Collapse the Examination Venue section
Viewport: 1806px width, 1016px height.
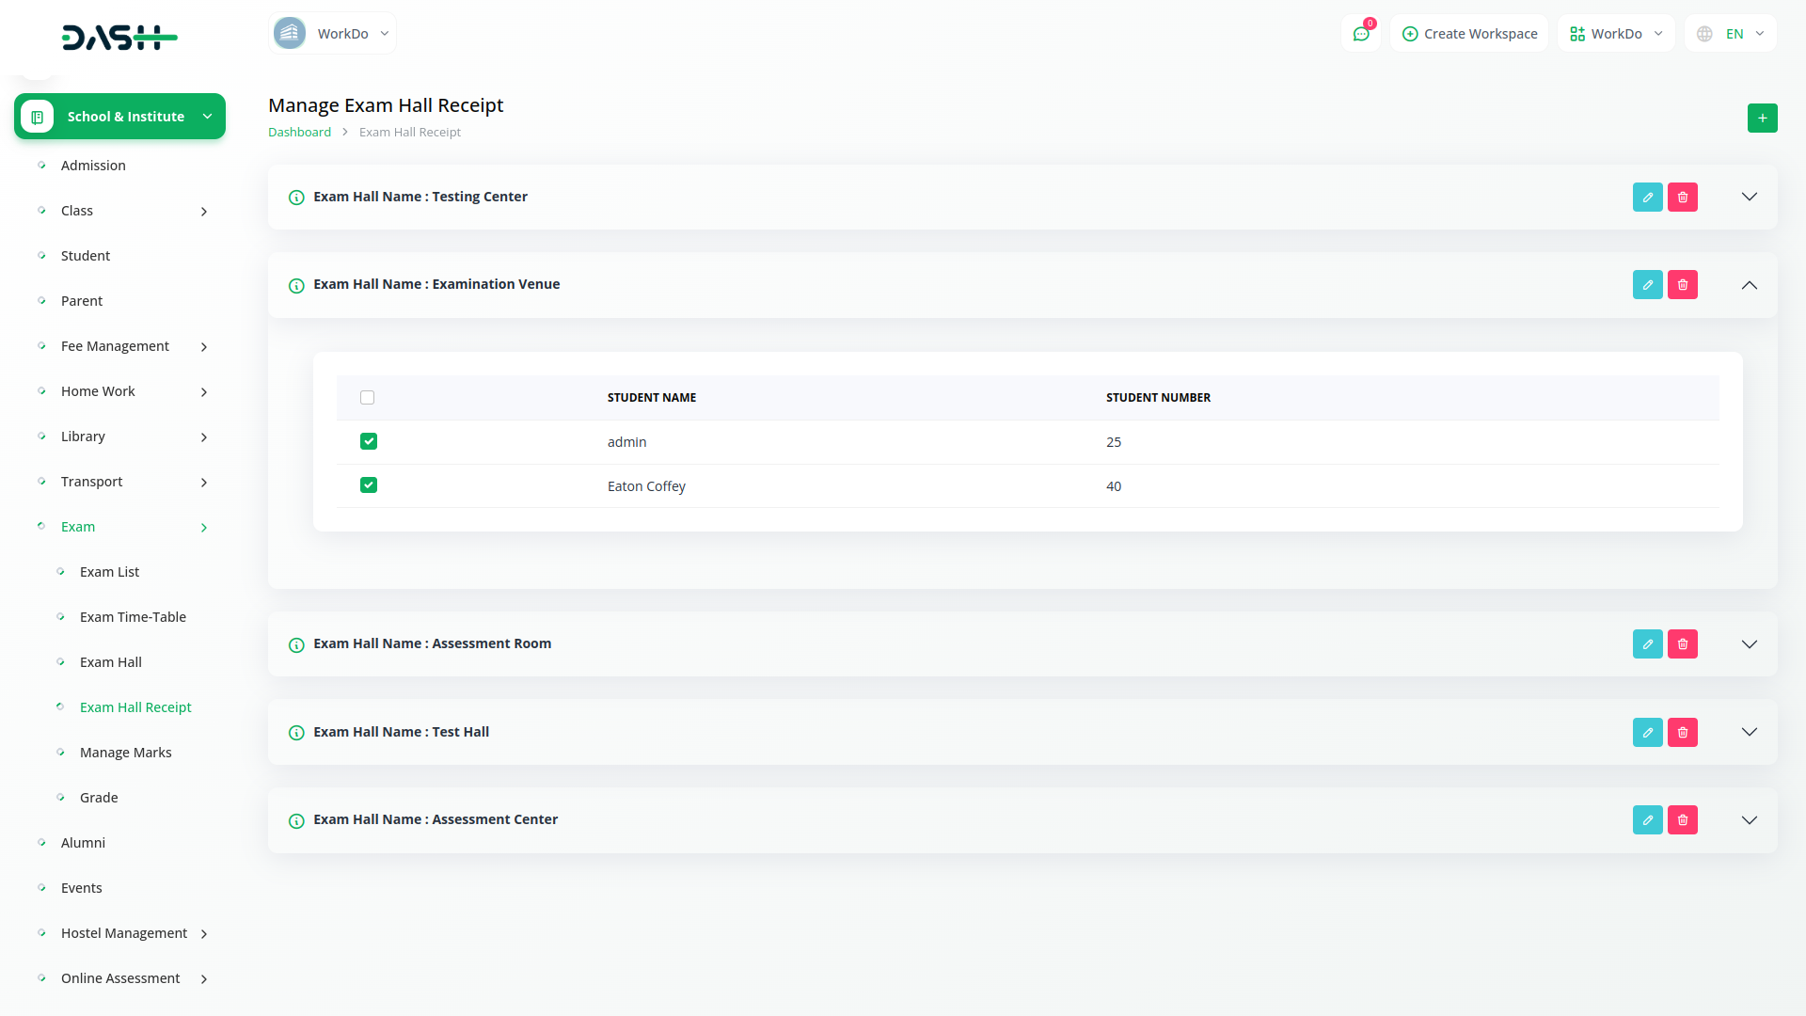[1749, 285]
